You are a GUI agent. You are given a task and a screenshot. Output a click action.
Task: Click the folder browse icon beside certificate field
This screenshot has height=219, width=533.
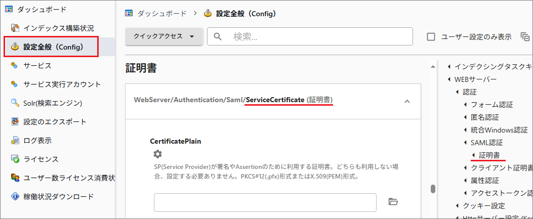pyautogui.click(x=393, y=202)
